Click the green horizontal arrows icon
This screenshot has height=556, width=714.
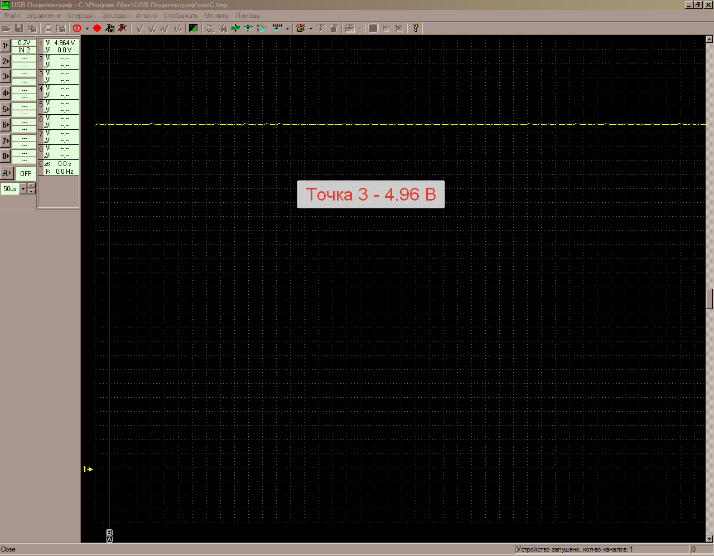point(235,28)
